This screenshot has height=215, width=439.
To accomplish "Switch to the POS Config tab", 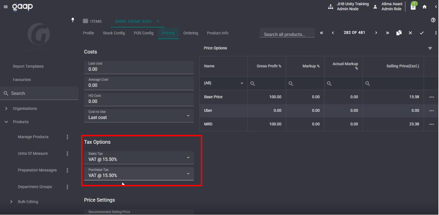I will click(144, 33).
